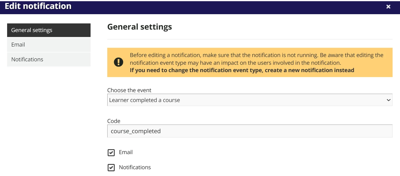This screenshot has width=400, height=176.
Task: Click the Choose the event field label
Action: click(x=129, y=90)
